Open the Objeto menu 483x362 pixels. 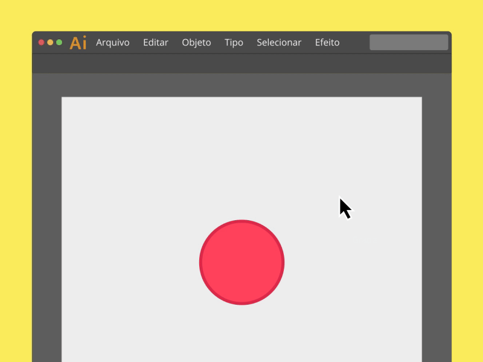(x=196, y=42)
